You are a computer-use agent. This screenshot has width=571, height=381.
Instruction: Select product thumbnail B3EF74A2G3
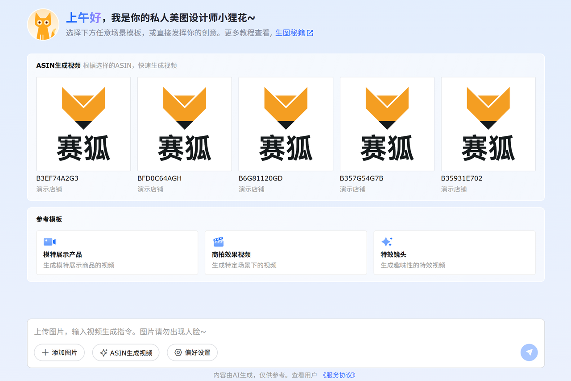(x=83, y=124)
